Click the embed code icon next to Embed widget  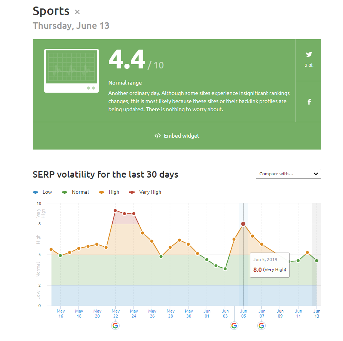pyautogui.click(x=158, y=136)
